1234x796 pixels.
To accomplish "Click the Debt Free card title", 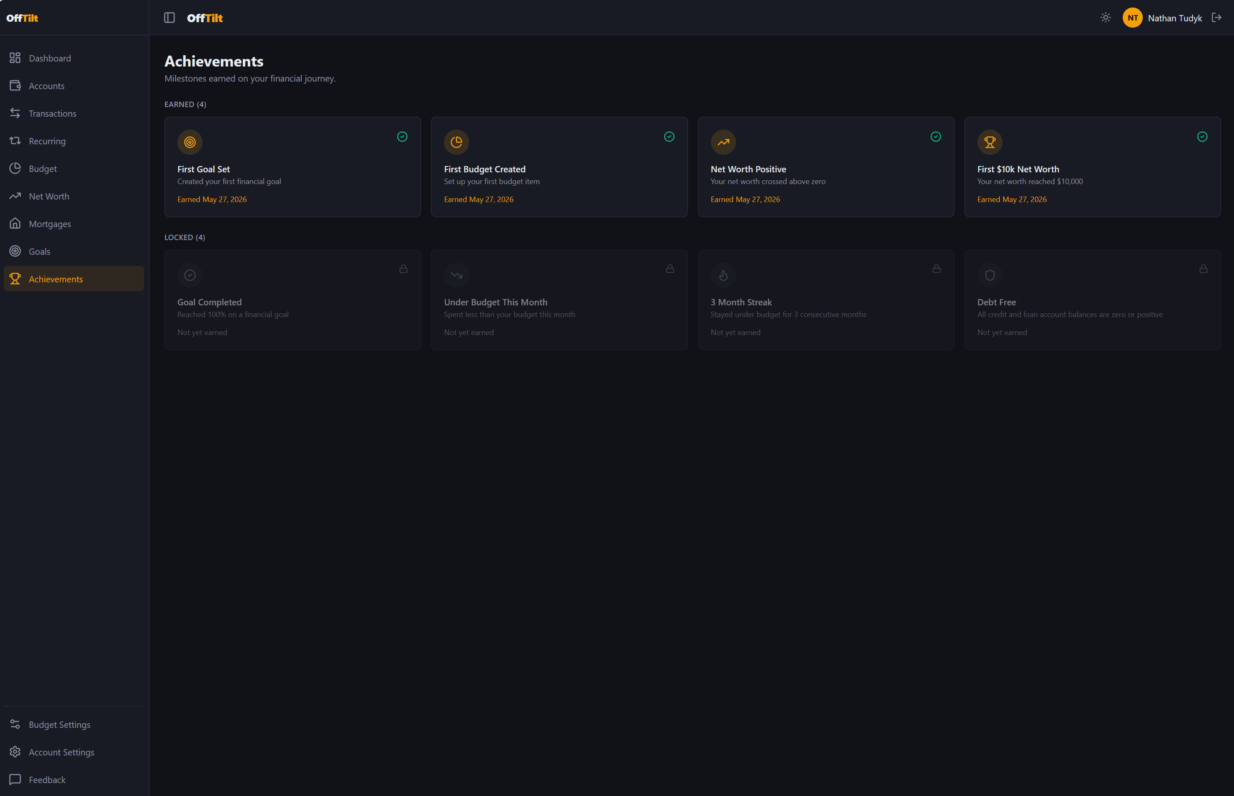I will click(996, 302).
